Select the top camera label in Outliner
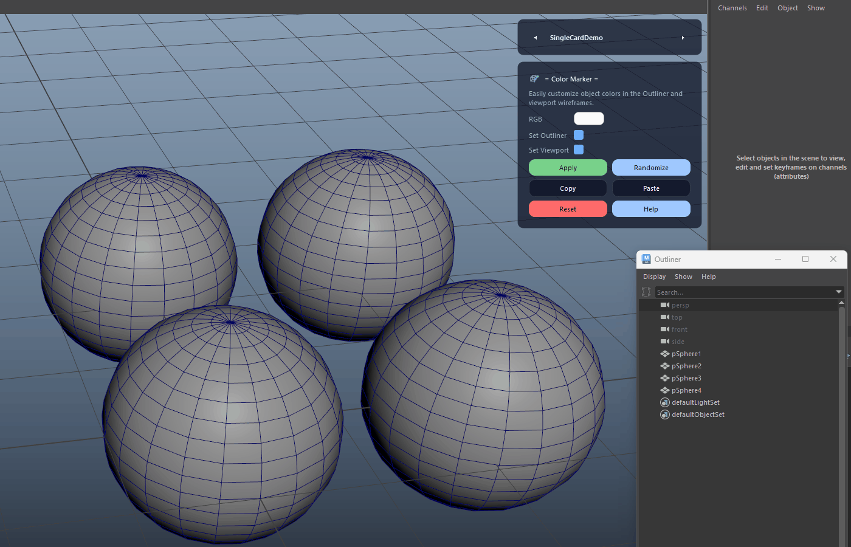The image size is (851, 547). [677, 317]
